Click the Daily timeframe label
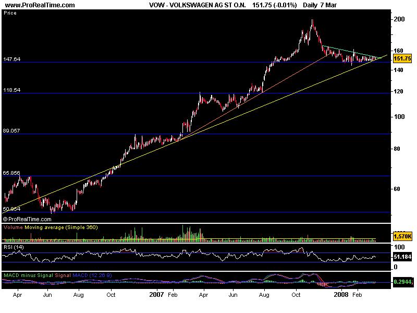 (x=310, y=5)
